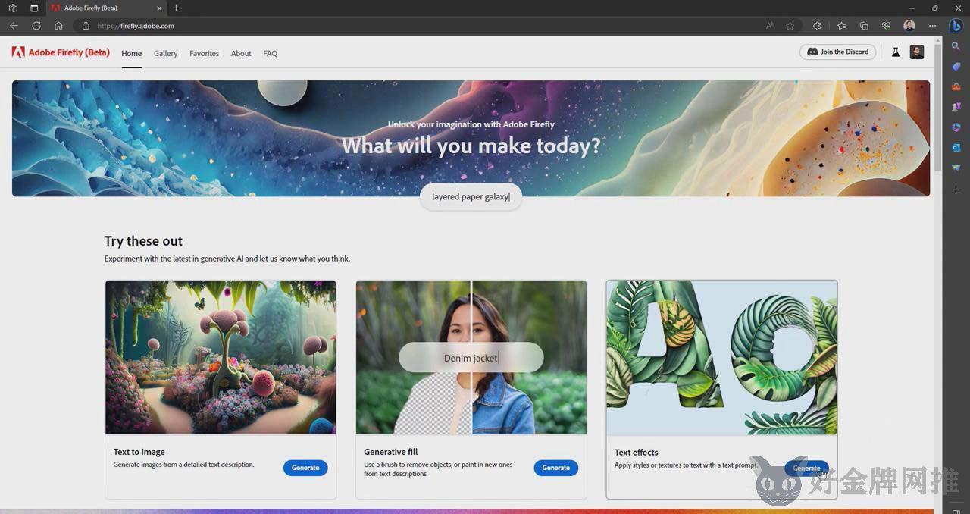970x514 pixels.
Task: Open the sidebar Tools briefcase icon
Action: pos(956,87)
